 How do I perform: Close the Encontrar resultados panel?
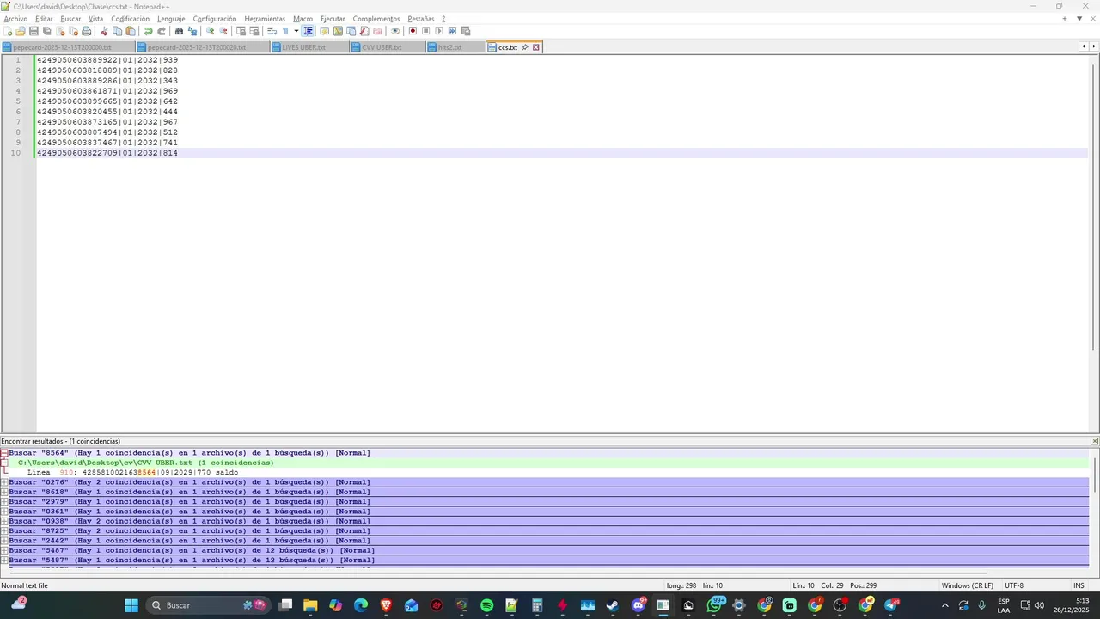coord(1095,441)
